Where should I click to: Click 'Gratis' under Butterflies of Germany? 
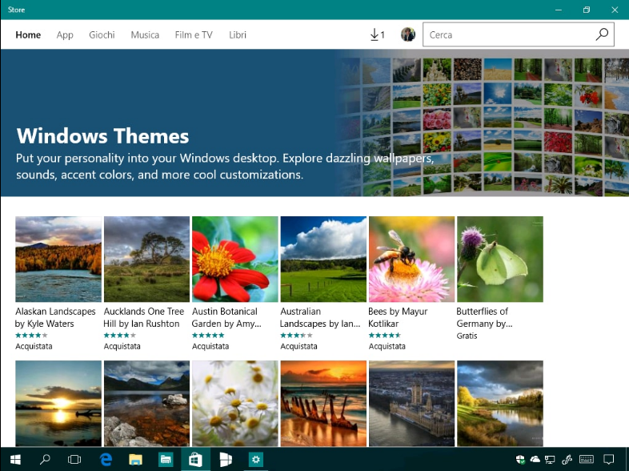pos(467,336)
